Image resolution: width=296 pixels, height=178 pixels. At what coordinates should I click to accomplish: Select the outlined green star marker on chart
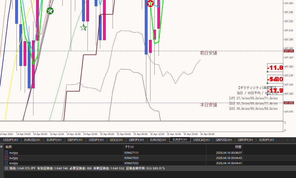pos(83,28)
